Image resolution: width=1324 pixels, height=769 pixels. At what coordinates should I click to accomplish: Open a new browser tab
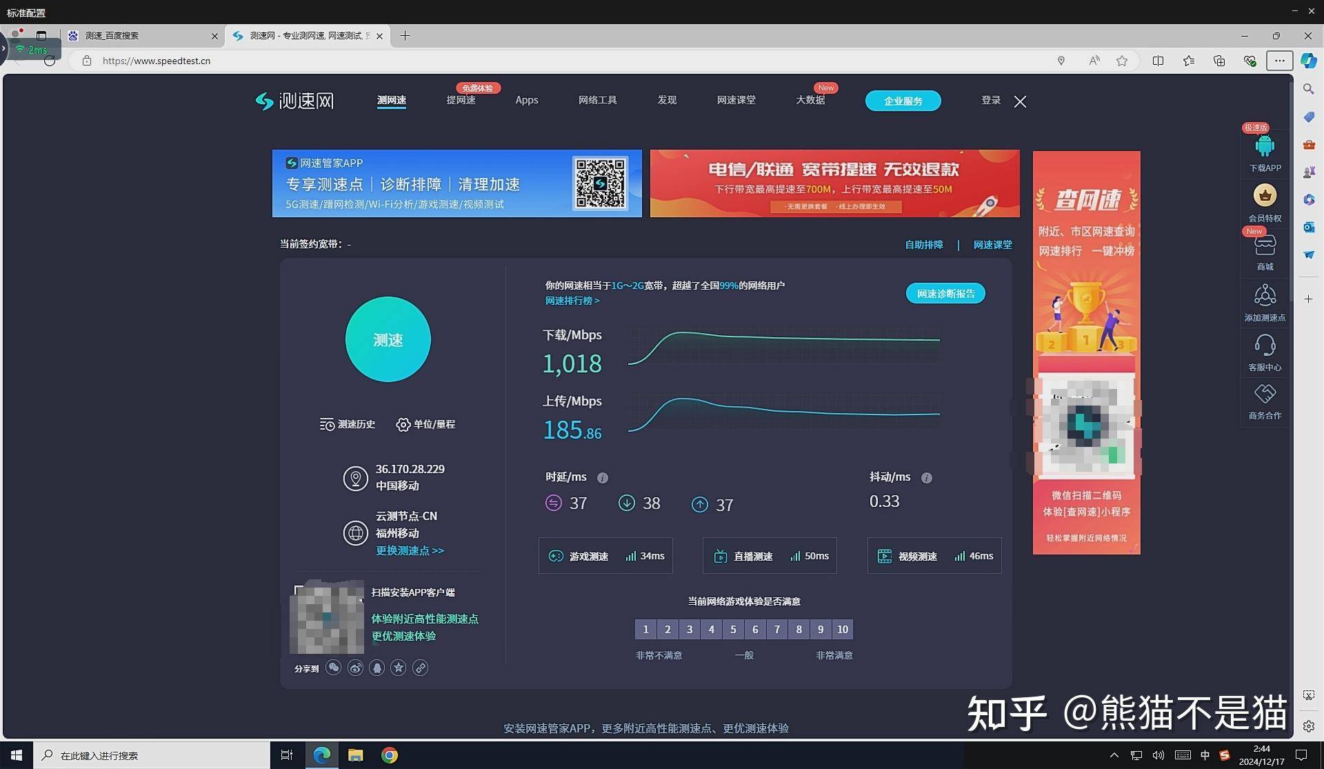405,36
